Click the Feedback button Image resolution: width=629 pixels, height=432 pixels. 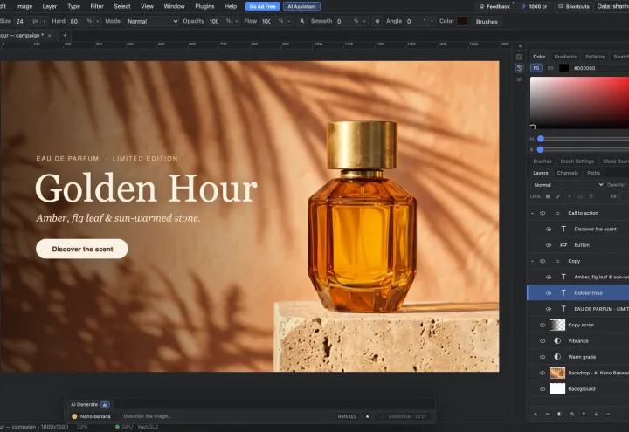point(494,6)
